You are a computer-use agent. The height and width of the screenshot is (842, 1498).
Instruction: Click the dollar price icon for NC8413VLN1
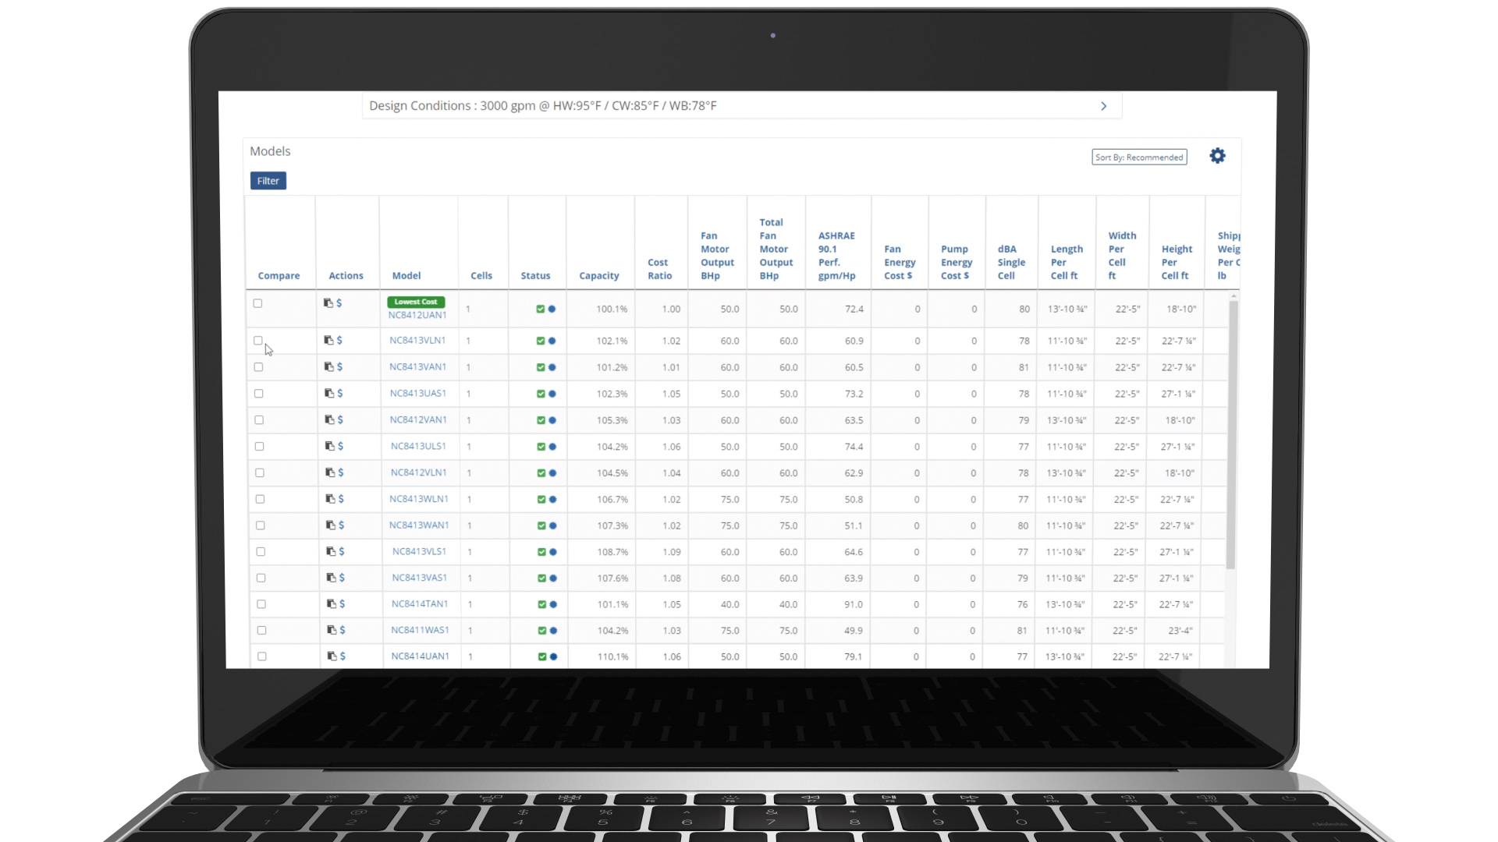pos(339,340)
